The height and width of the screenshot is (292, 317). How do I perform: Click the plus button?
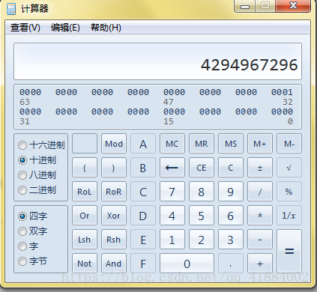[260, 264]
